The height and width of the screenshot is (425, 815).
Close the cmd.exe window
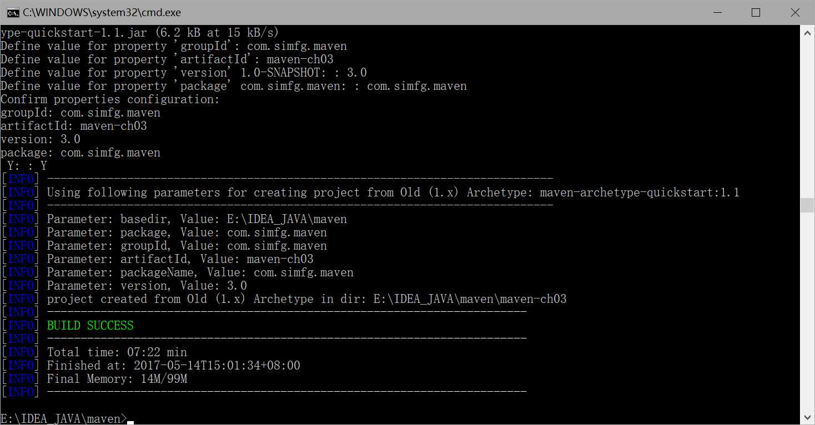794,12
